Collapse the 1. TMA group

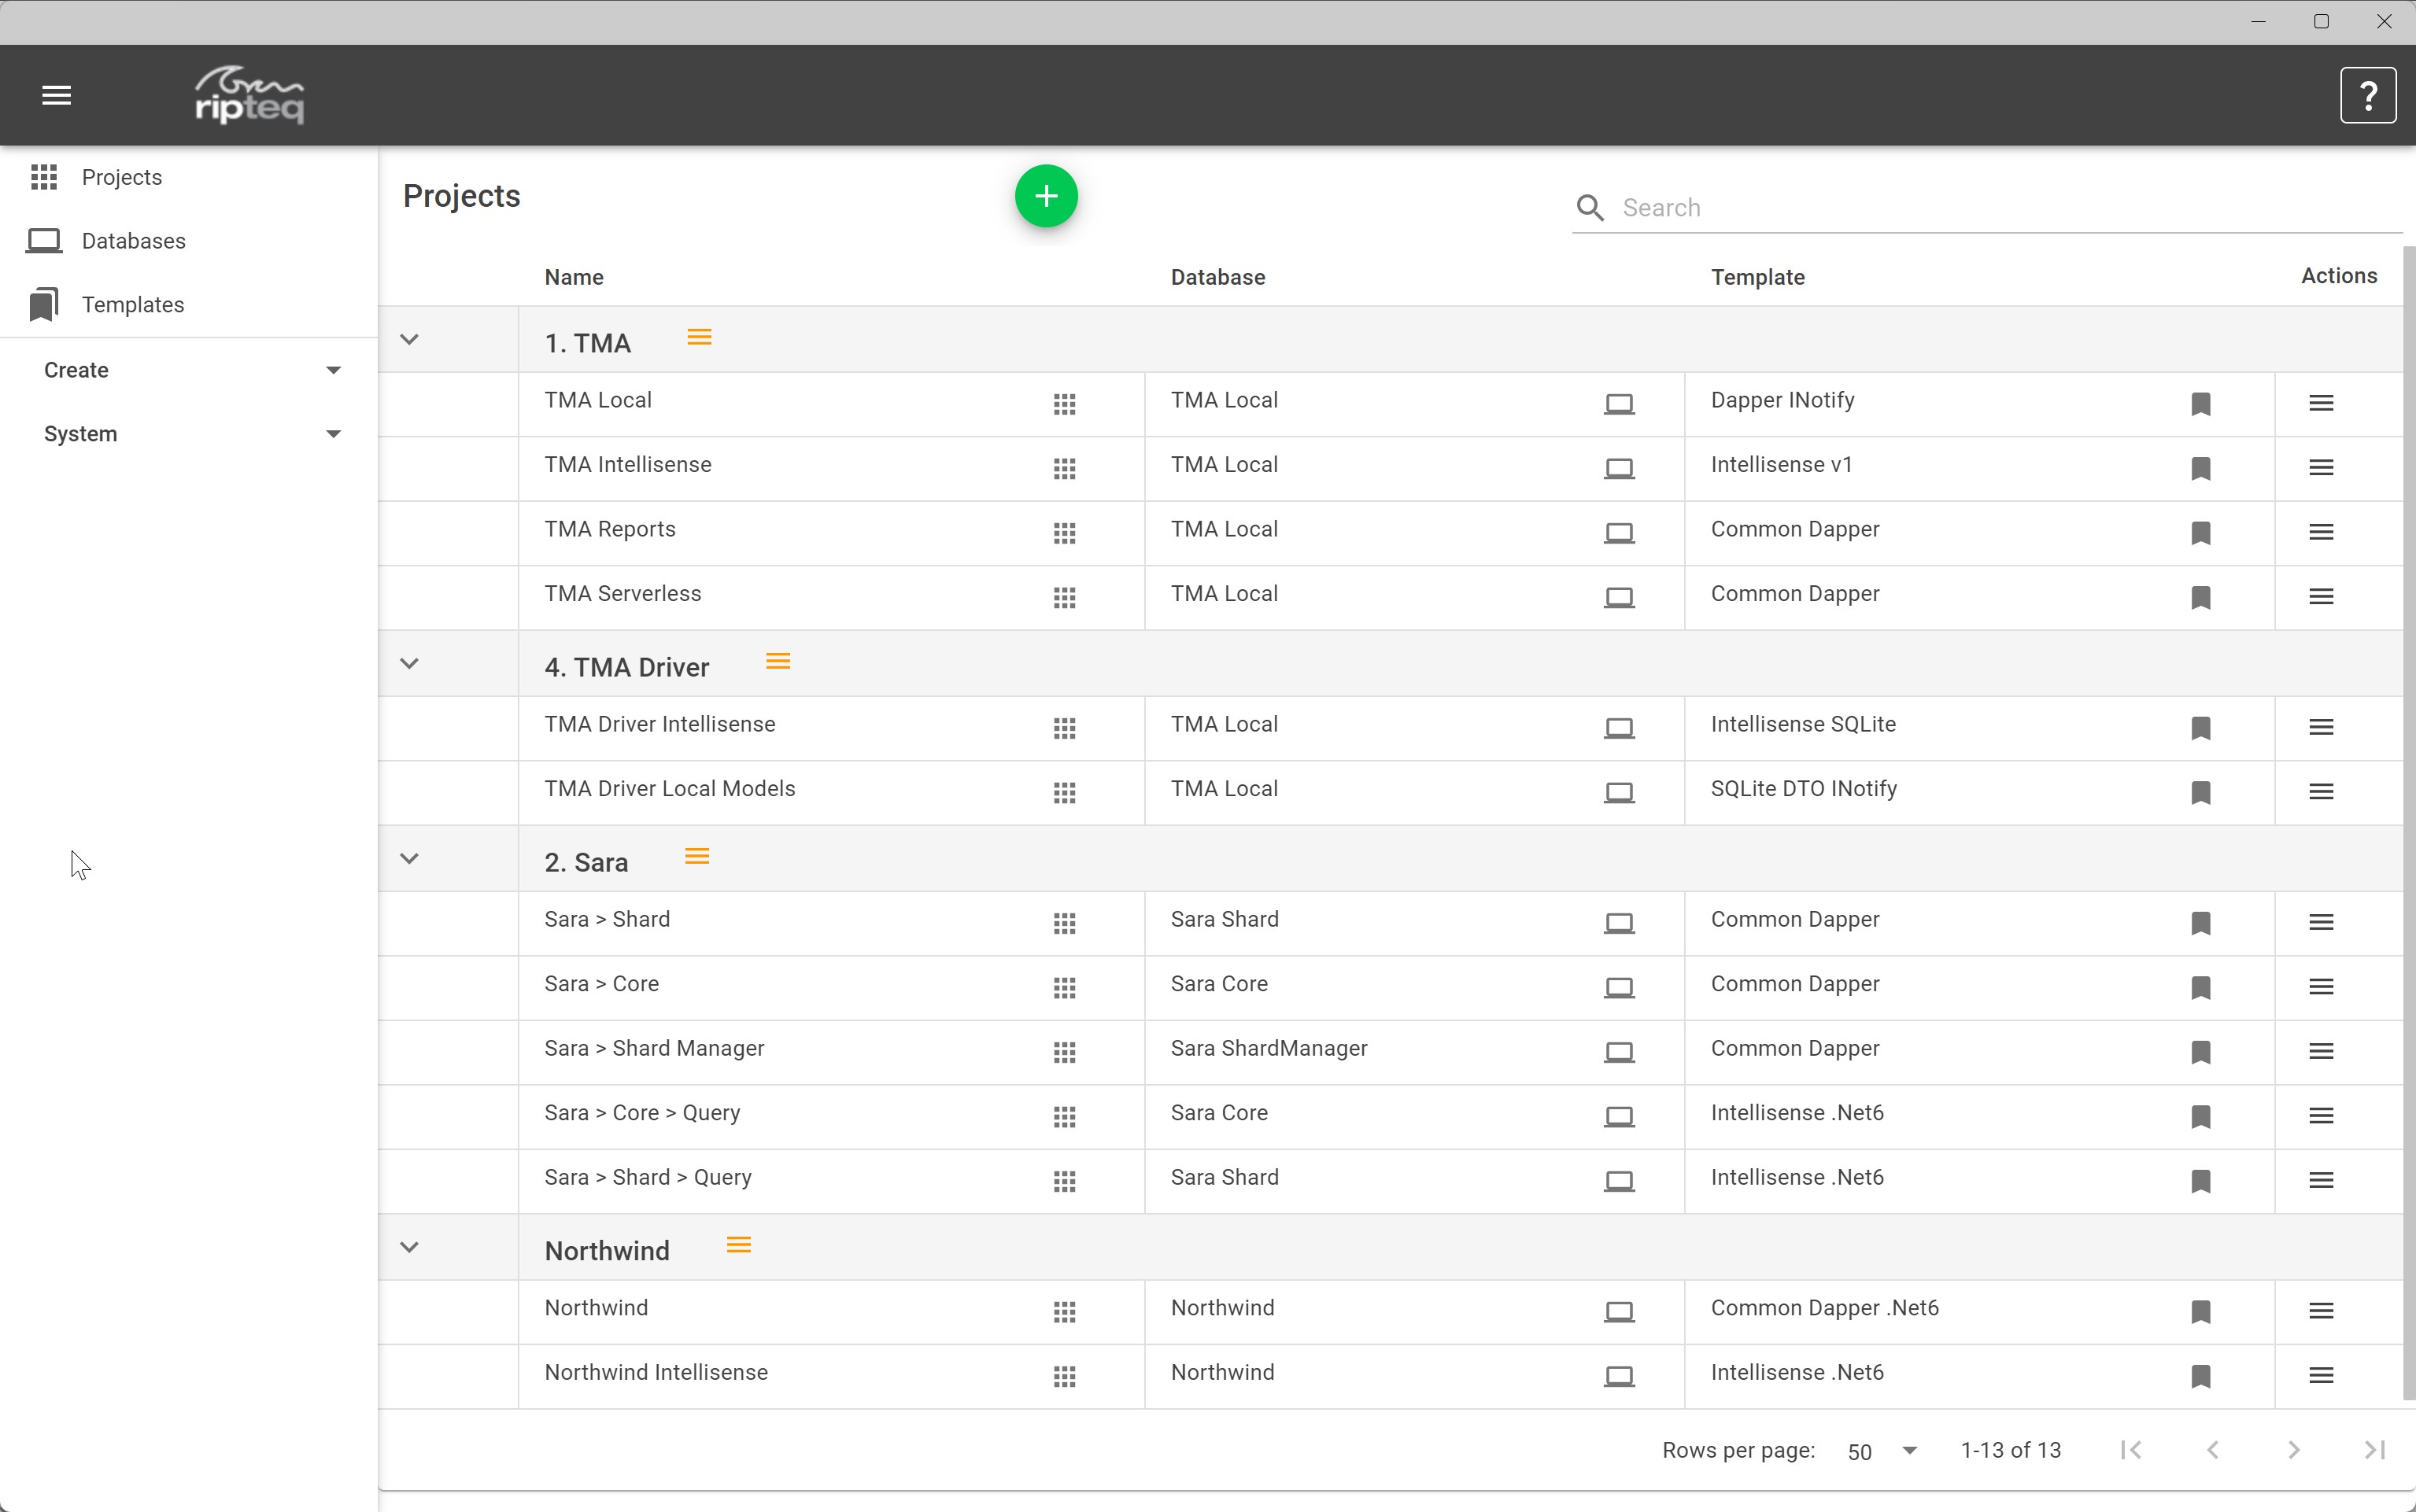click(x=409, y=340)
